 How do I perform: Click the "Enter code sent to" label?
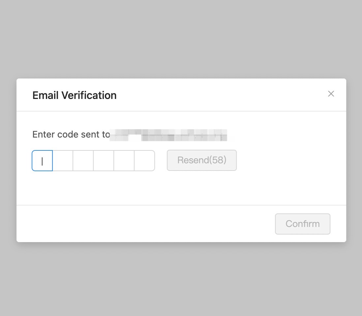point(71,135)
